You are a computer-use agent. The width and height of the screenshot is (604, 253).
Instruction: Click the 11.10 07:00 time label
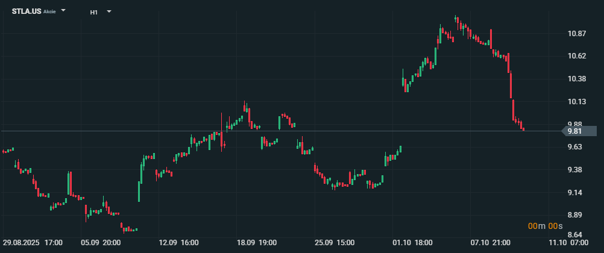[x=568, y=243]
